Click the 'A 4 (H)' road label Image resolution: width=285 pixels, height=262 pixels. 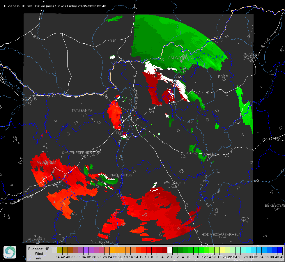[192, 153]
